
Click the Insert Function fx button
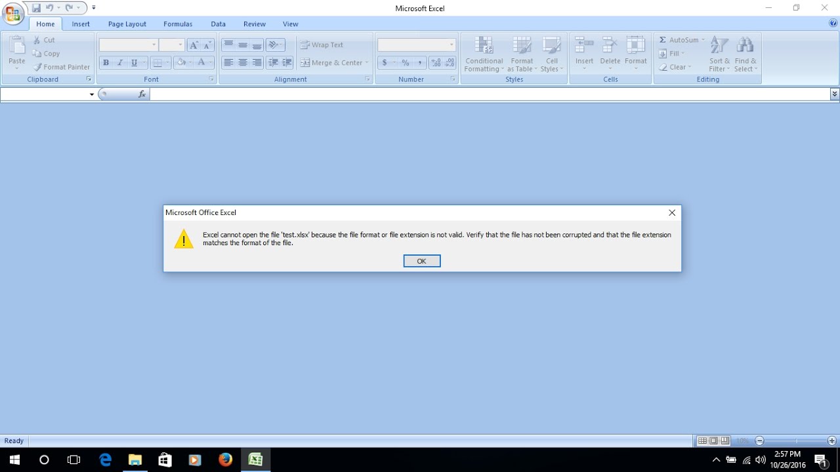pos(142,94)
